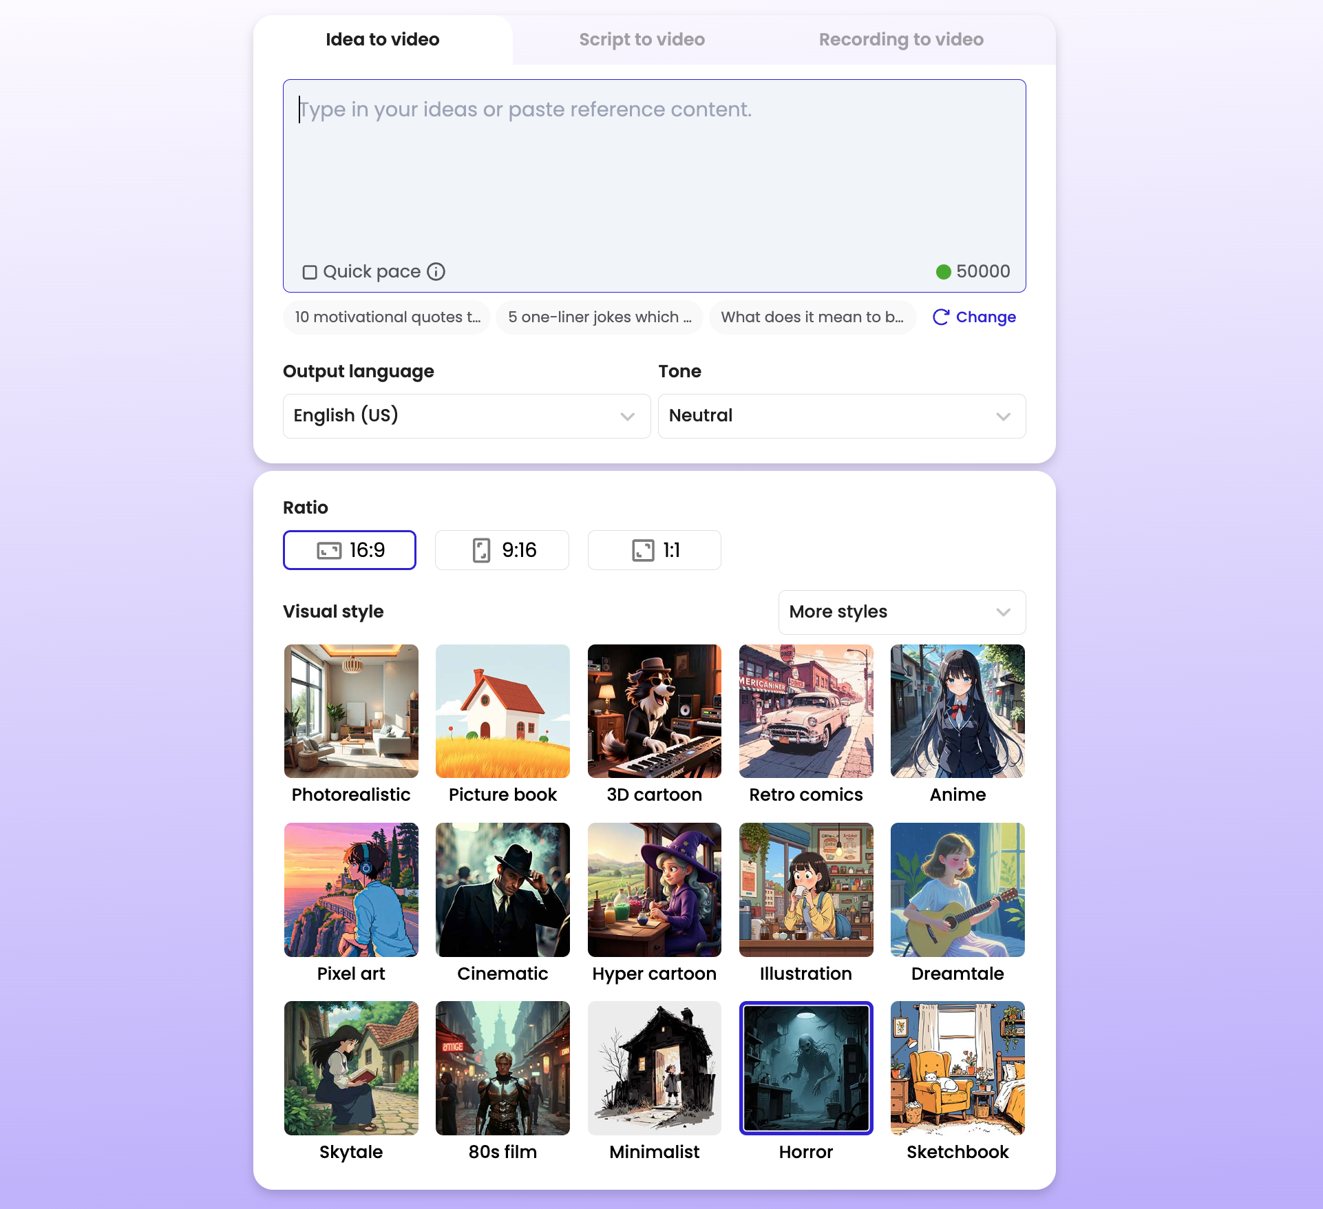The height and width of the screenshot is (1209, 1323).
Task: Choose the 16:9 landscape ratio
Action: [x=350, y=550]
